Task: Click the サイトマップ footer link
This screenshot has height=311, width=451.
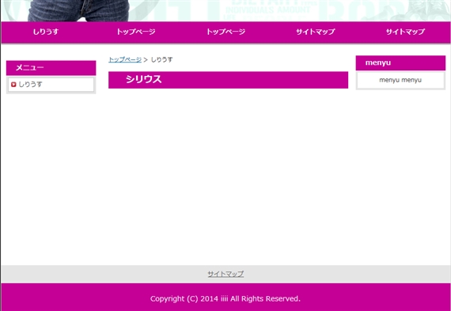Action: [x=225, y=274]
